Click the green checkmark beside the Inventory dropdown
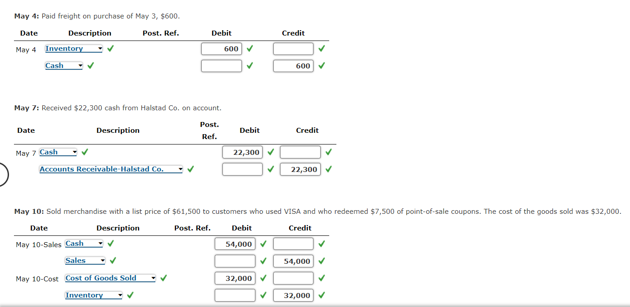Screen dimensions: 630x307 tap(110, 48)
